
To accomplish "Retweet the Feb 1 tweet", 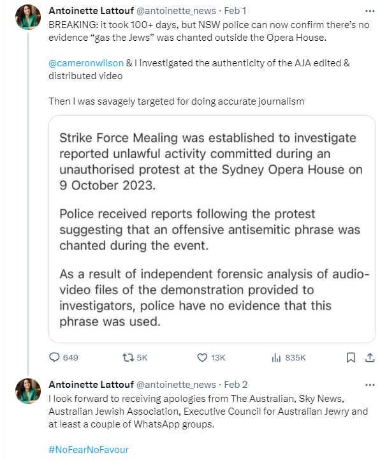I will pyautogui.click(x=135, y=358).
